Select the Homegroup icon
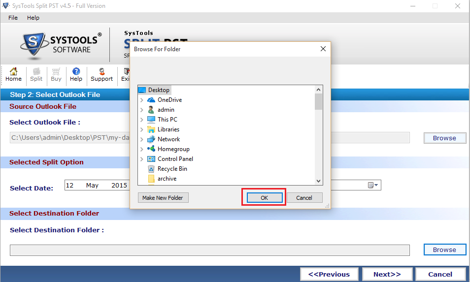This screenshot has width=470, height=282. (151, 149)
